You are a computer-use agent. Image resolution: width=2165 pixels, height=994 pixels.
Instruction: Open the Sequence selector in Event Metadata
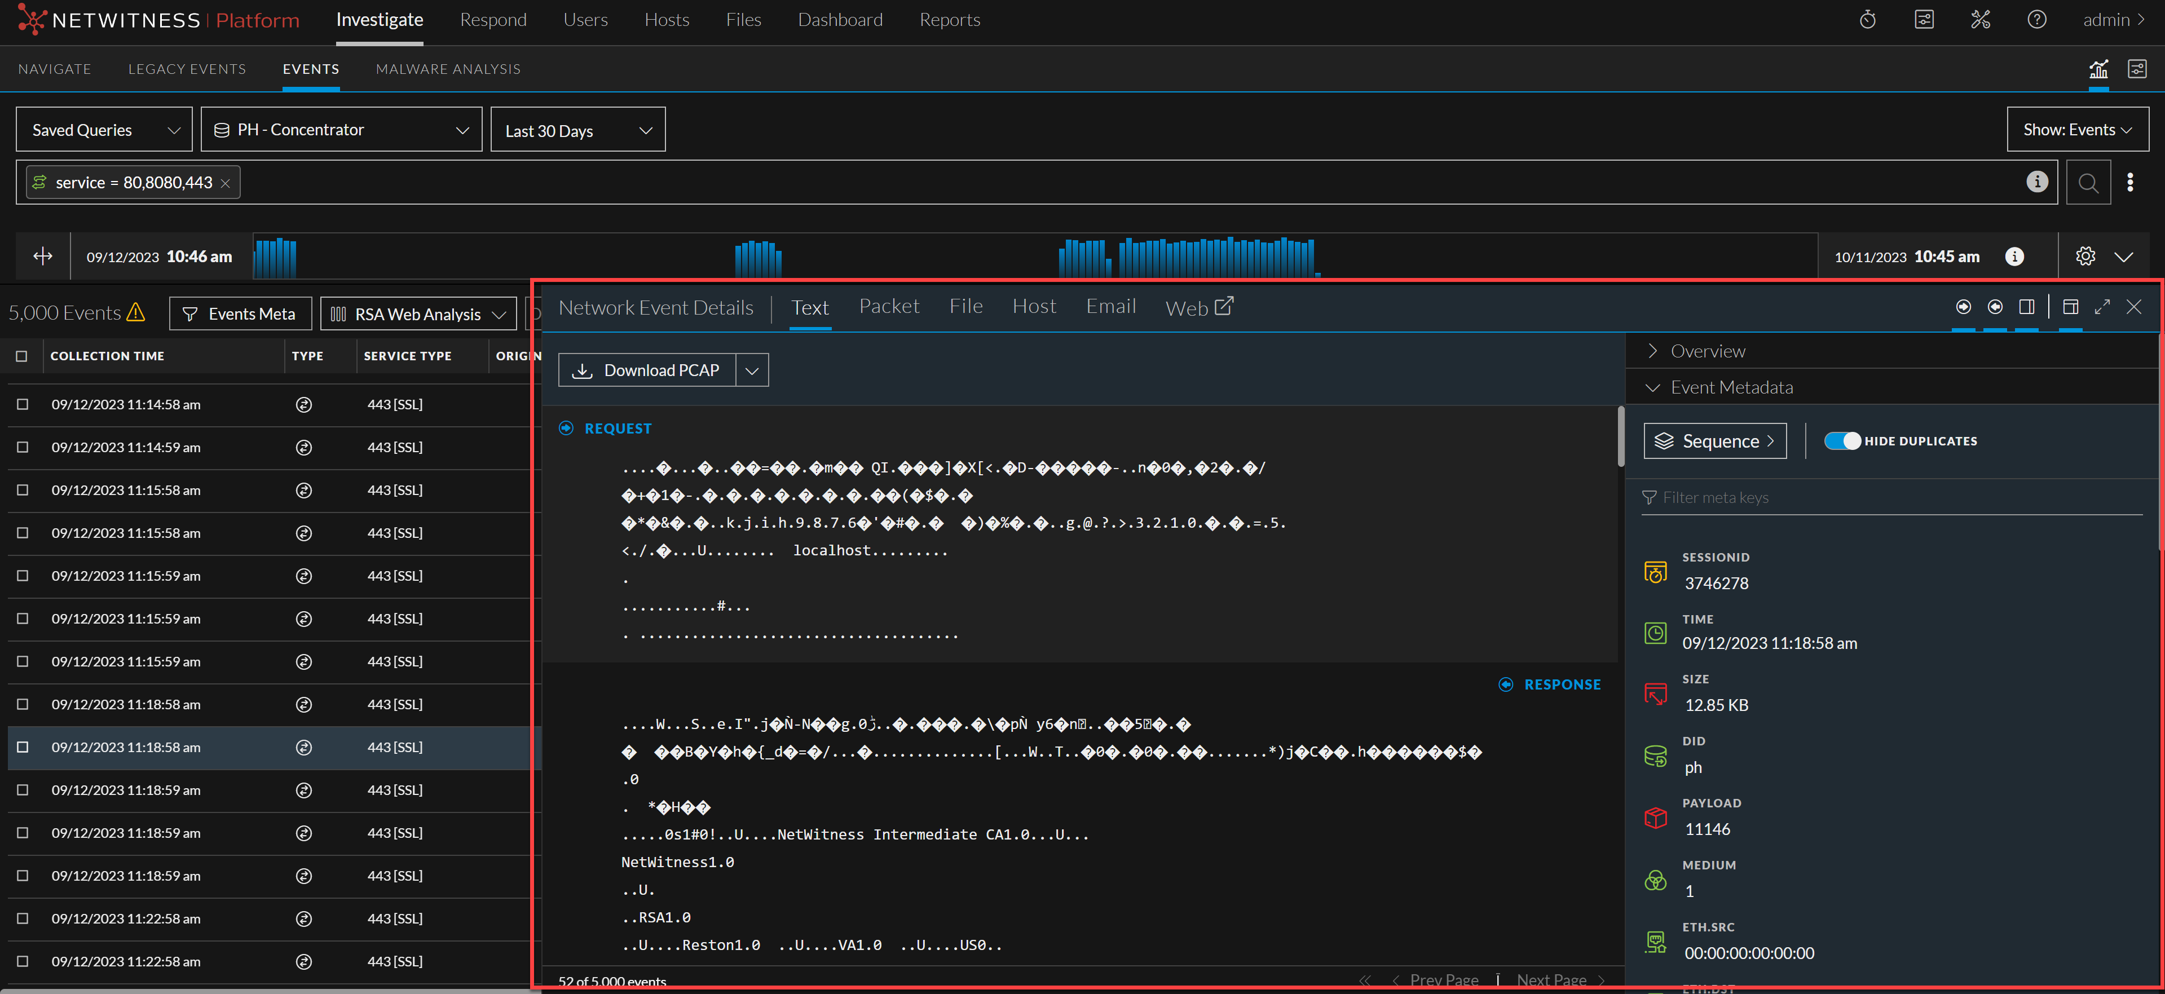[x=1714, y=440]
